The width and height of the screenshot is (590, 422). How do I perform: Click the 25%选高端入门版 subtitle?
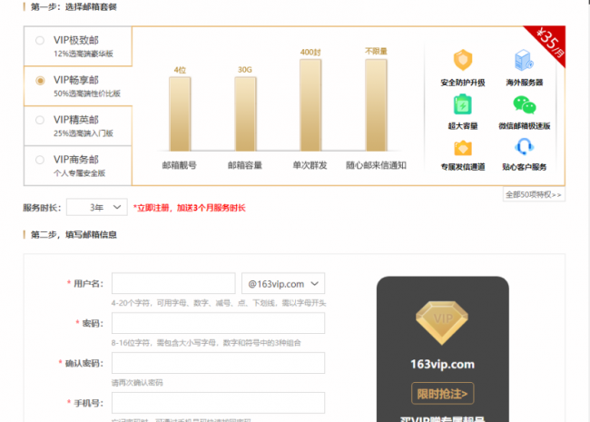point(84,133)
